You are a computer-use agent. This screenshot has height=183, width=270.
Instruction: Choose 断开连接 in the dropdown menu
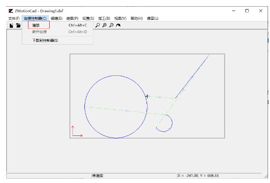click(x=58, y=32)
